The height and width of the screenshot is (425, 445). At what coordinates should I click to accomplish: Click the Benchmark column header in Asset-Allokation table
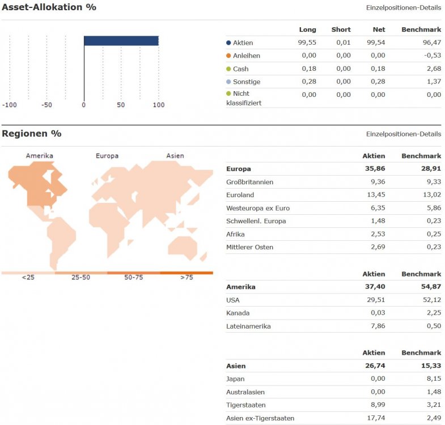pos(421,29)
